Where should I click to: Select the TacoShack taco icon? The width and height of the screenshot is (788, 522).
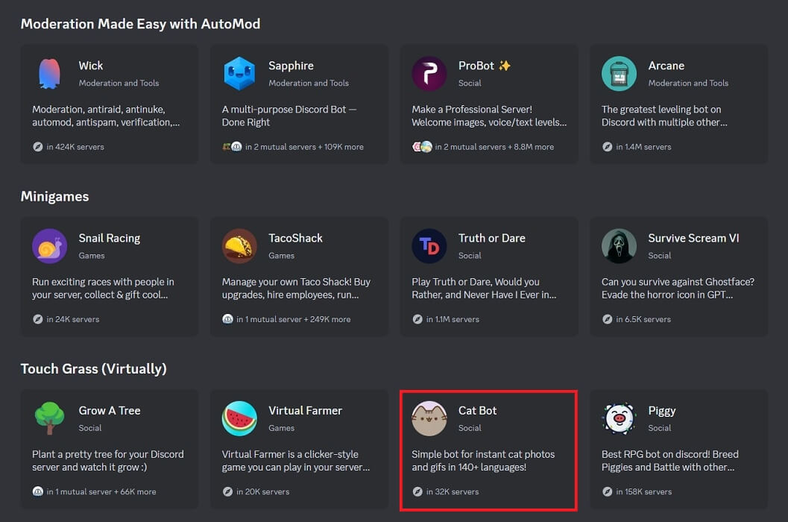239,246
